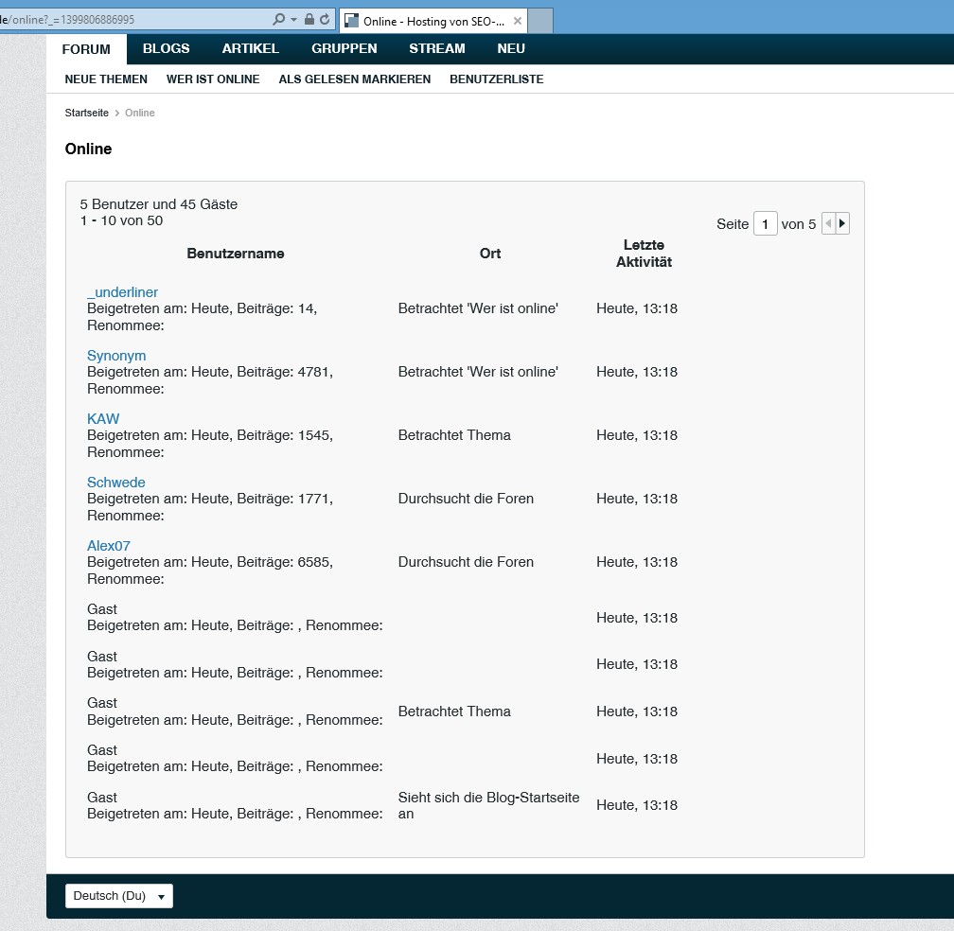Open Synonym user profile
The image size is (954, 931).
(116, 355)
